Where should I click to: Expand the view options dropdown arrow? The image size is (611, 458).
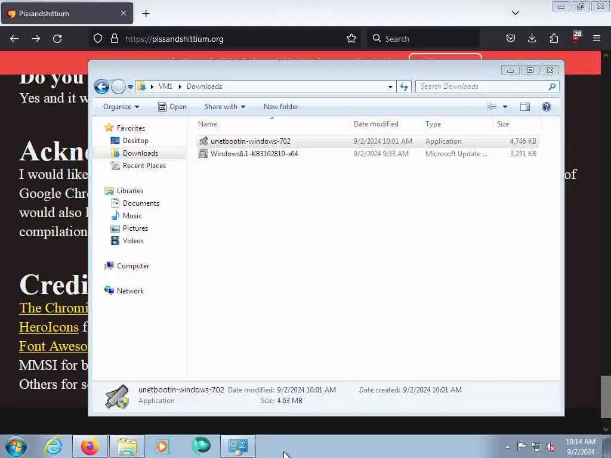pyautogui.click(x=505, y=107)
